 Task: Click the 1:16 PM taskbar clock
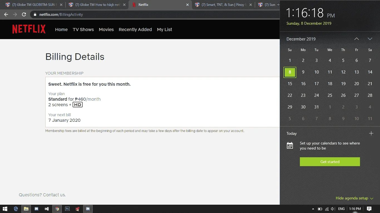click(x=355, y=209)
